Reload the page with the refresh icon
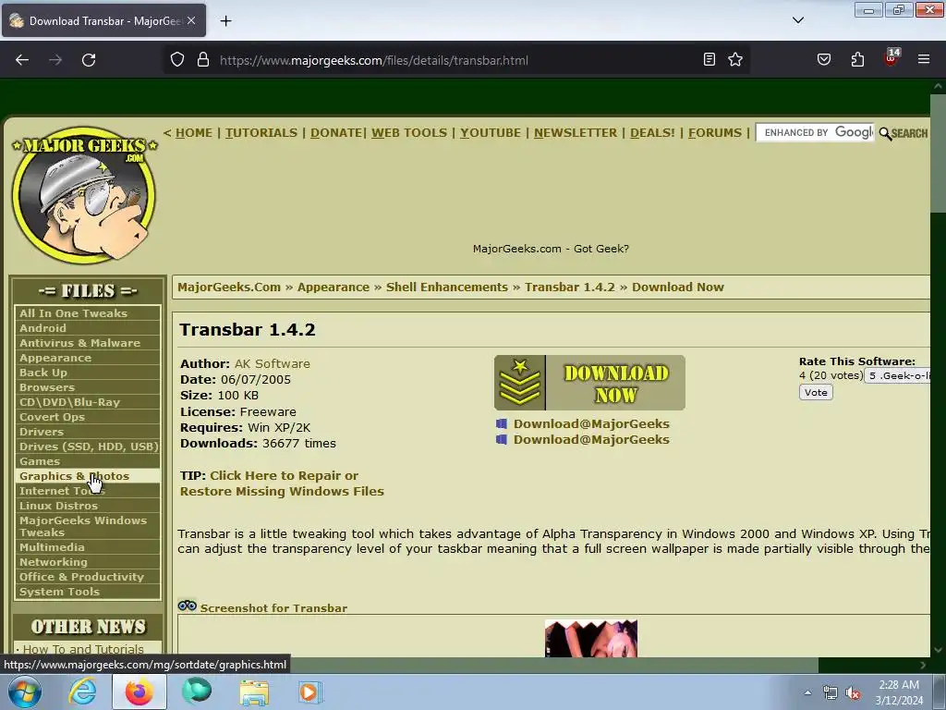 point(89,60)
